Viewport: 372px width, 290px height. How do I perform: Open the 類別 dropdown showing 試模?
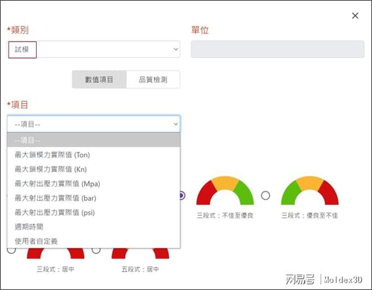click(x=94, y=50)
